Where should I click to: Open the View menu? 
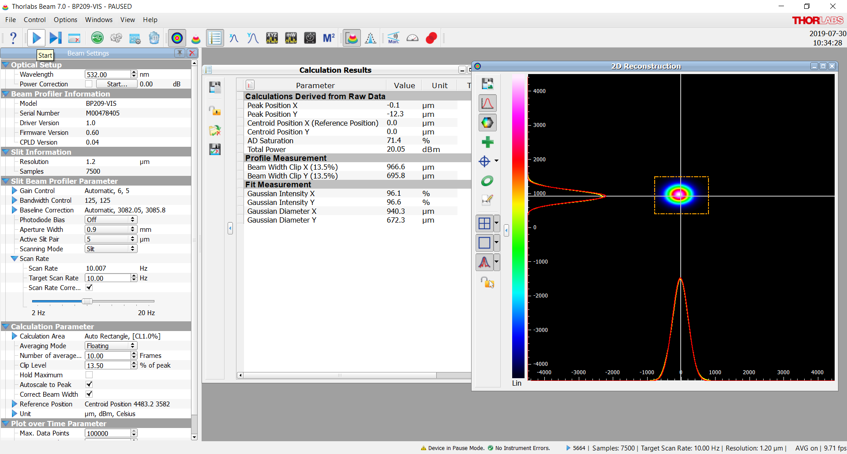127,20
